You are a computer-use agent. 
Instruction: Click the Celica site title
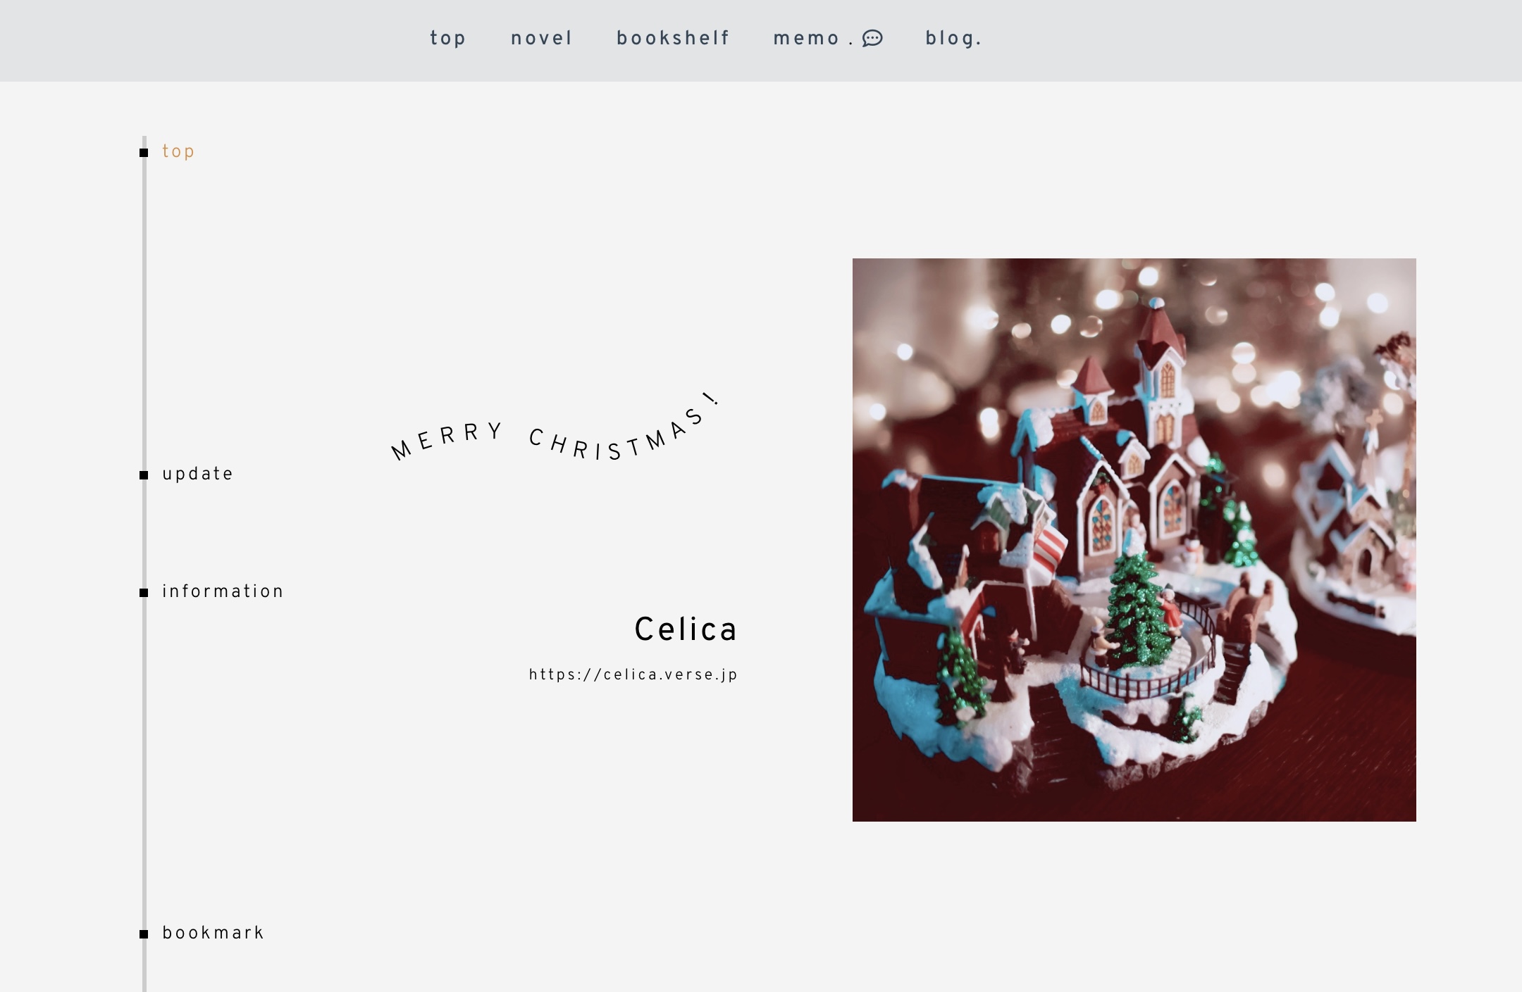686,629
